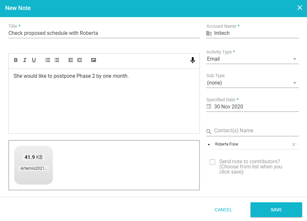Open the Sub Type dropdown
Viewport: 307px width, 221px height.
point(294,83)
